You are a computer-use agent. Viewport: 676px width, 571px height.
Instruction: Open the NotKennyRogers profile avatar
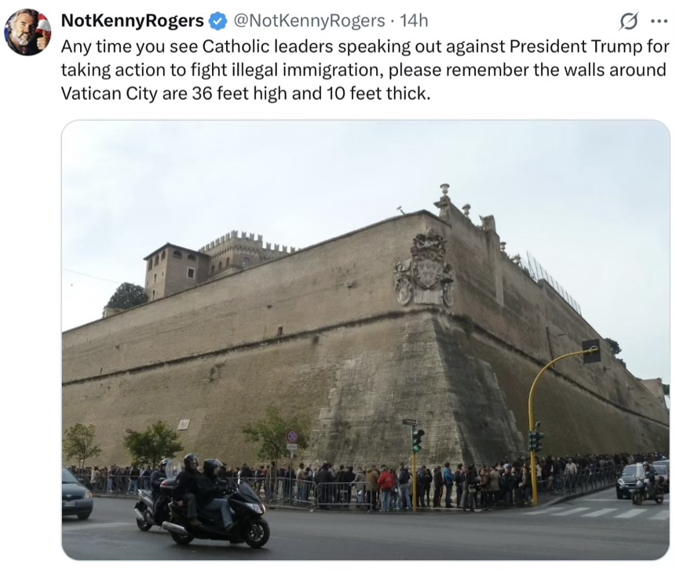(x=27, y=32)
